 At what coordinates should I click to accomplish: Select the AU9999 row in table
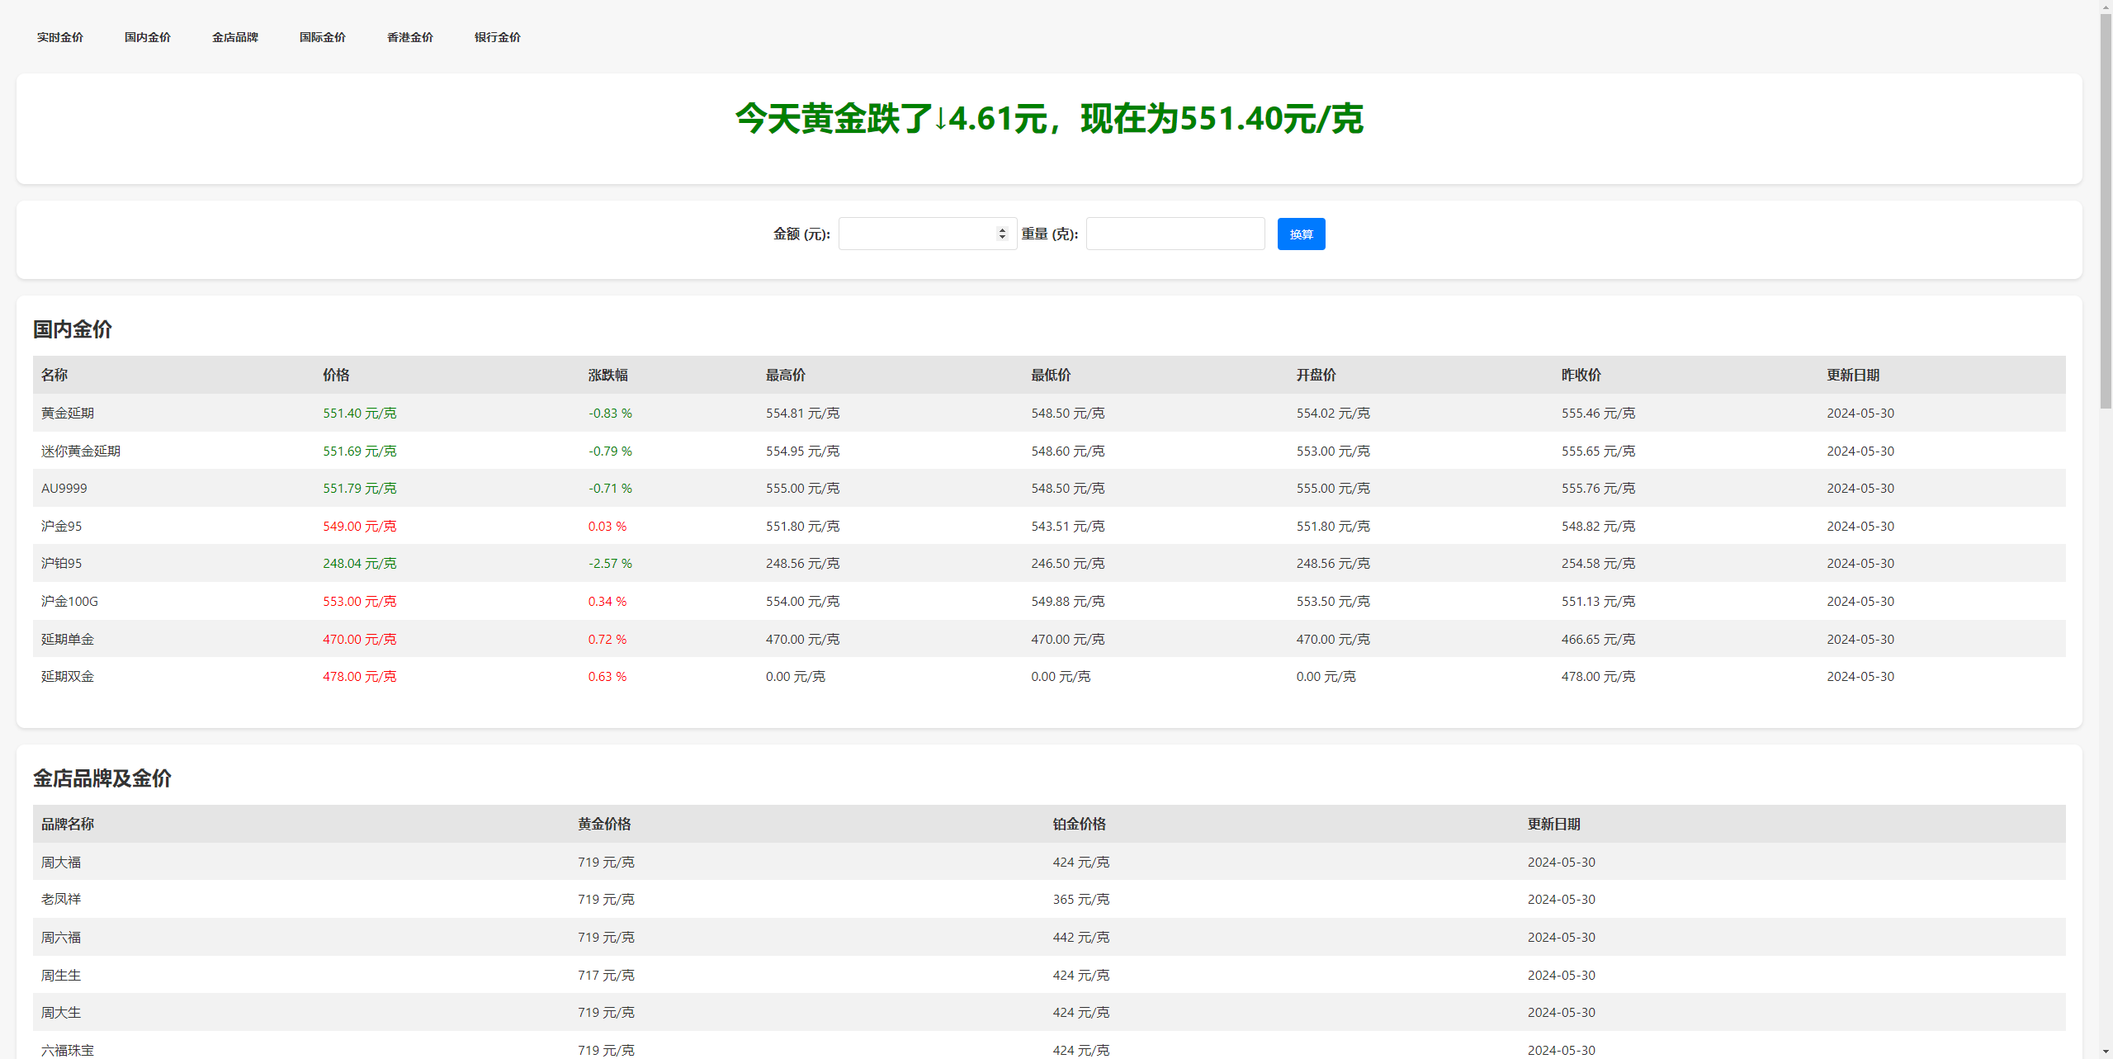pos(64,489)
